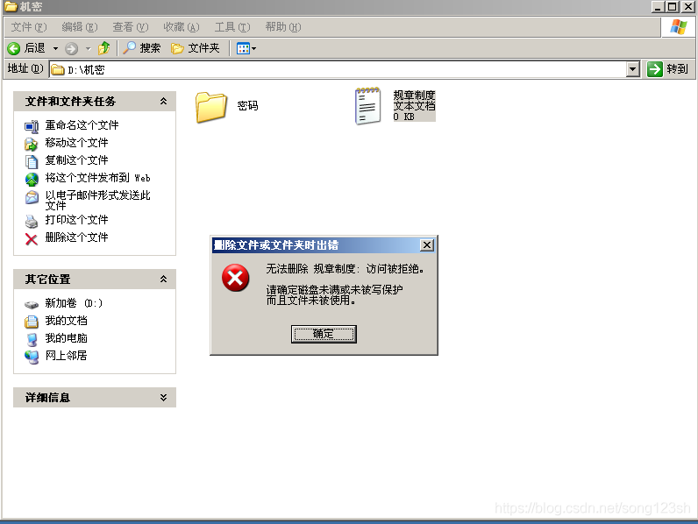Viewport: 698px width, 524px height.
Task: Go up one folder level icon
Action: tap(103, 47)
